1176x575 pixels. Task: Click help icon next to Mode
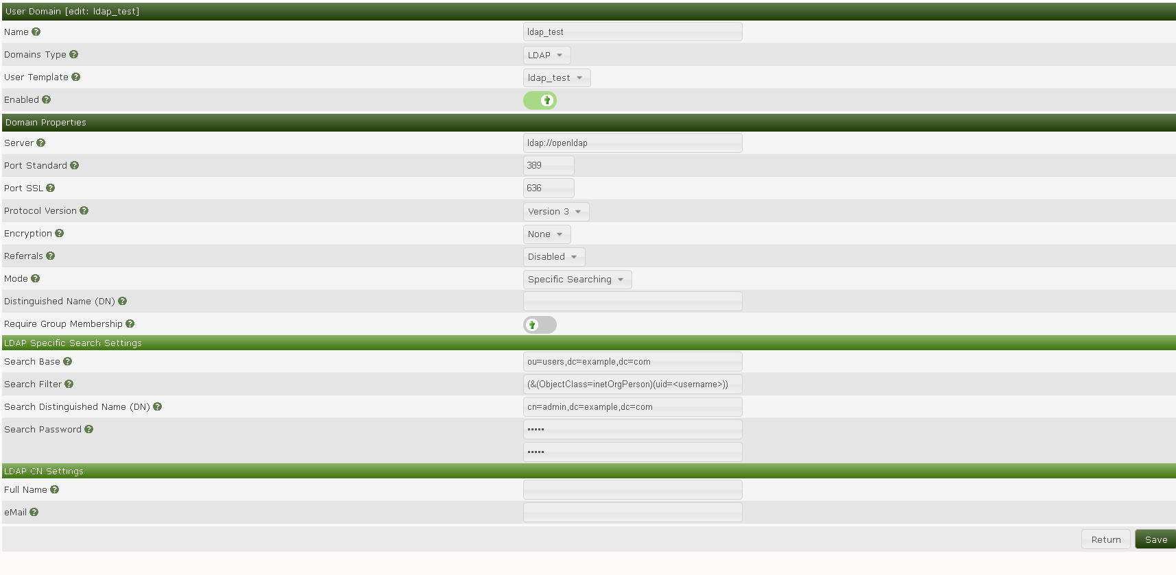pos(36,278)
